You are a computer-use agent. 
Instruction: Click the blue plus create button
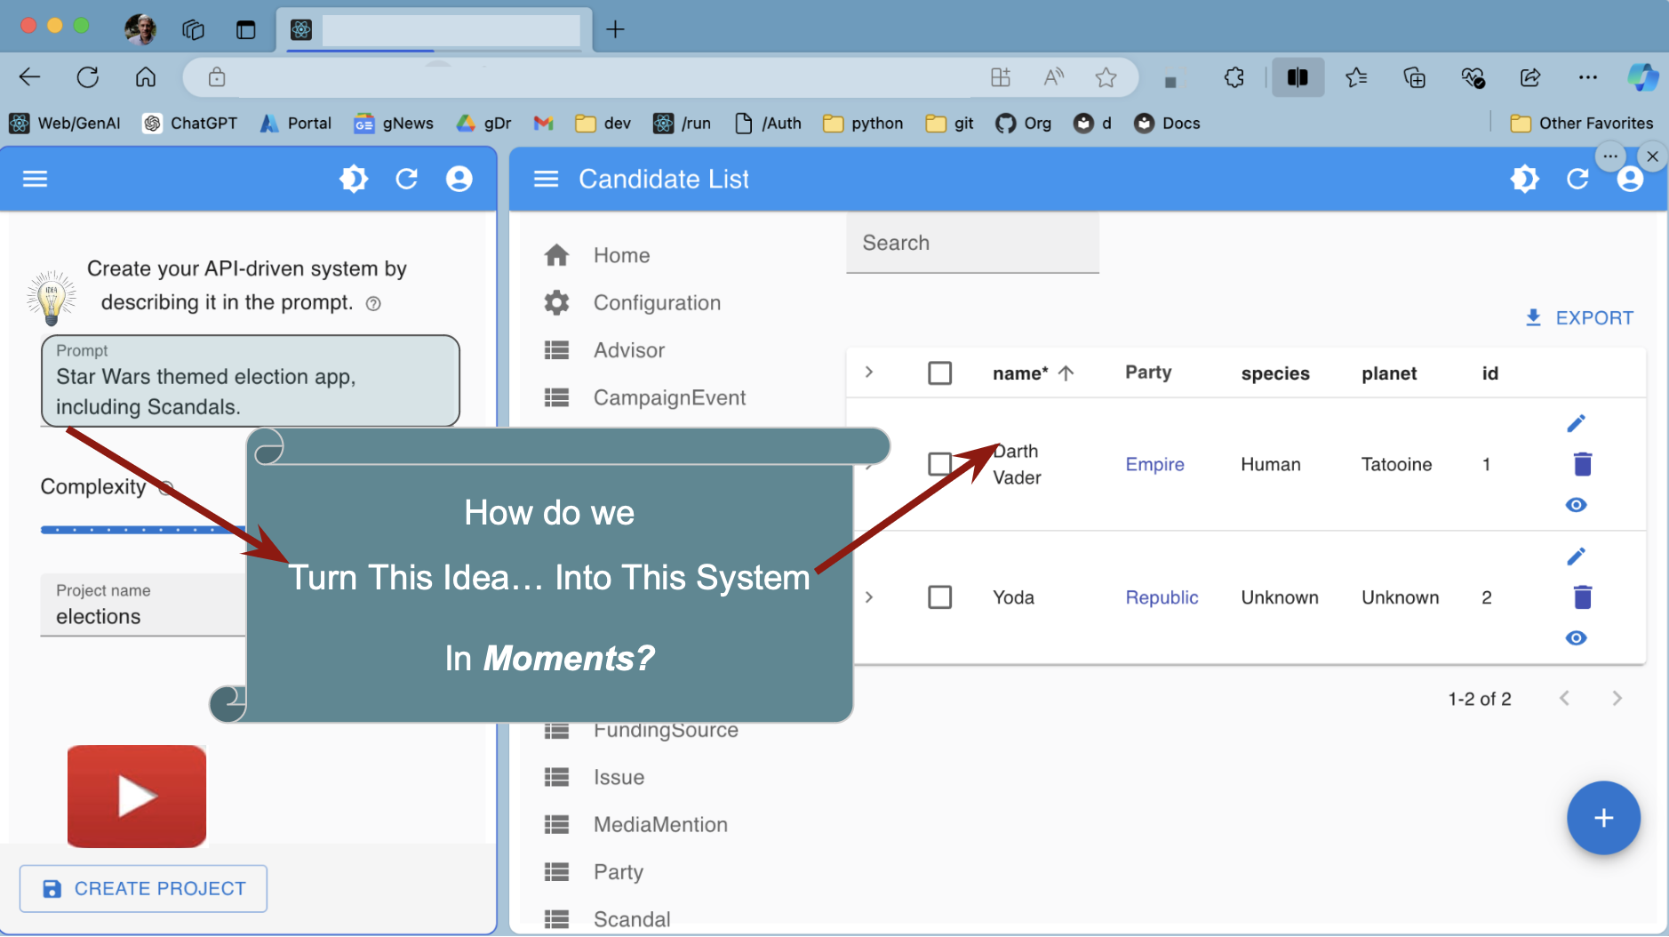(1603, 818)
